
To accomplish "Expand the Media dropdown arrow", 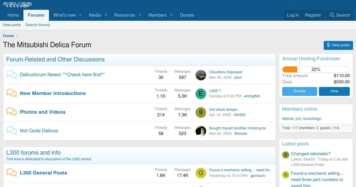I will click(106, 15).
